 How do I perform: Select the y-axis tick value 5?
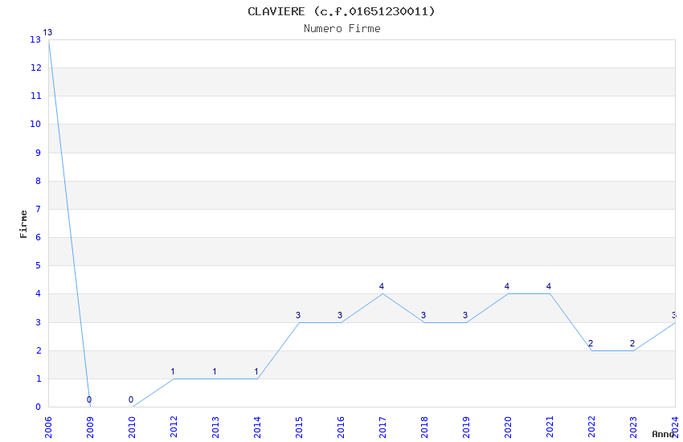click(39, 266)
